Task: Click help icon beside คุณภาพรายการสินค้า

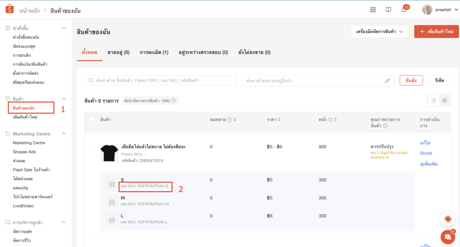Action: click(385, 126)
